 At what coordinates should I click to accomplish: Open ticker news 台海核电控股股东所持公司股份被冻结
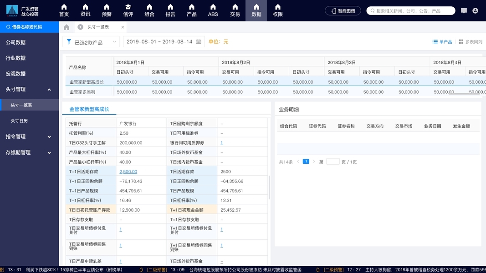coord(245,270)
